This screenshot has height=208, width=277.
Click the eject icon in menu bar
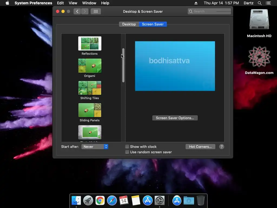[x=196, y=3]
